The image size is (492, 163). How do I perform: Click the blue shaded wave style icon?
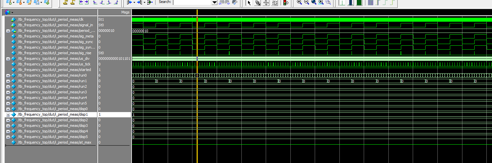(370, 3)
